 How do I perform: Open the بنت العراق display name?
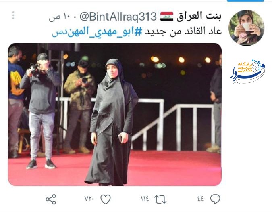(x=199, y=16)
